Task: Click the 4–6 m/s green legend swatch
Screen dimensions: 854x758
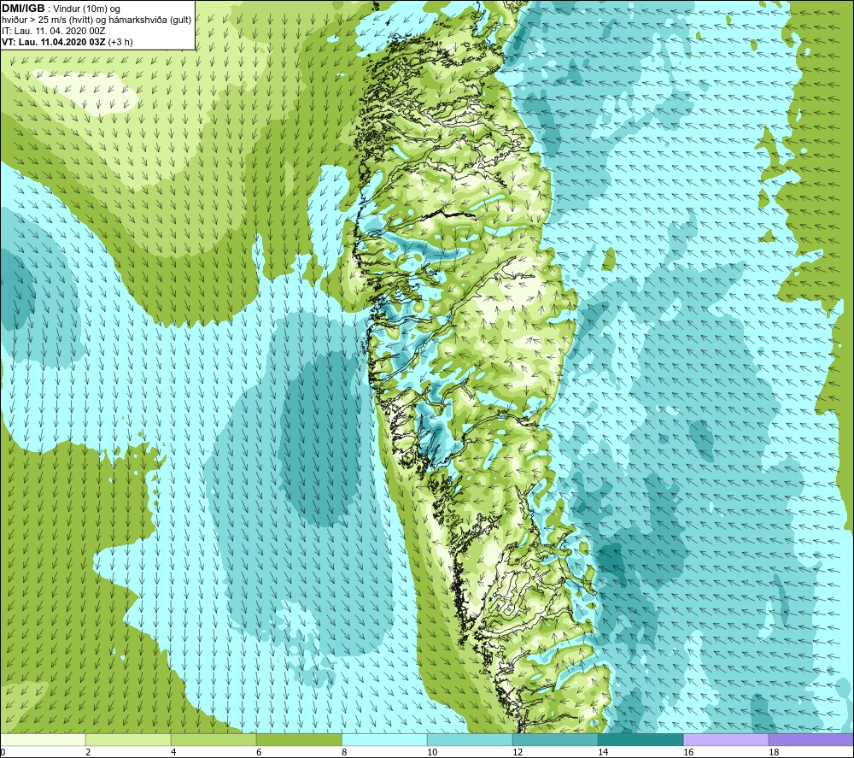Action: [x=213, y=739]
